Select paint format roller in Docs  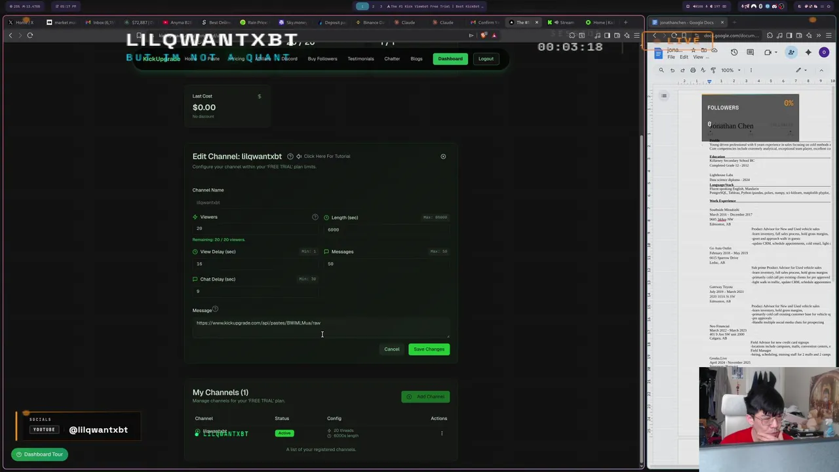tap(713, 70)
